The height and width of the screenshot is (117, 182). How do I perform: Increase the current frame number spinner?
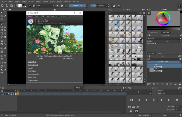point(151,91)
